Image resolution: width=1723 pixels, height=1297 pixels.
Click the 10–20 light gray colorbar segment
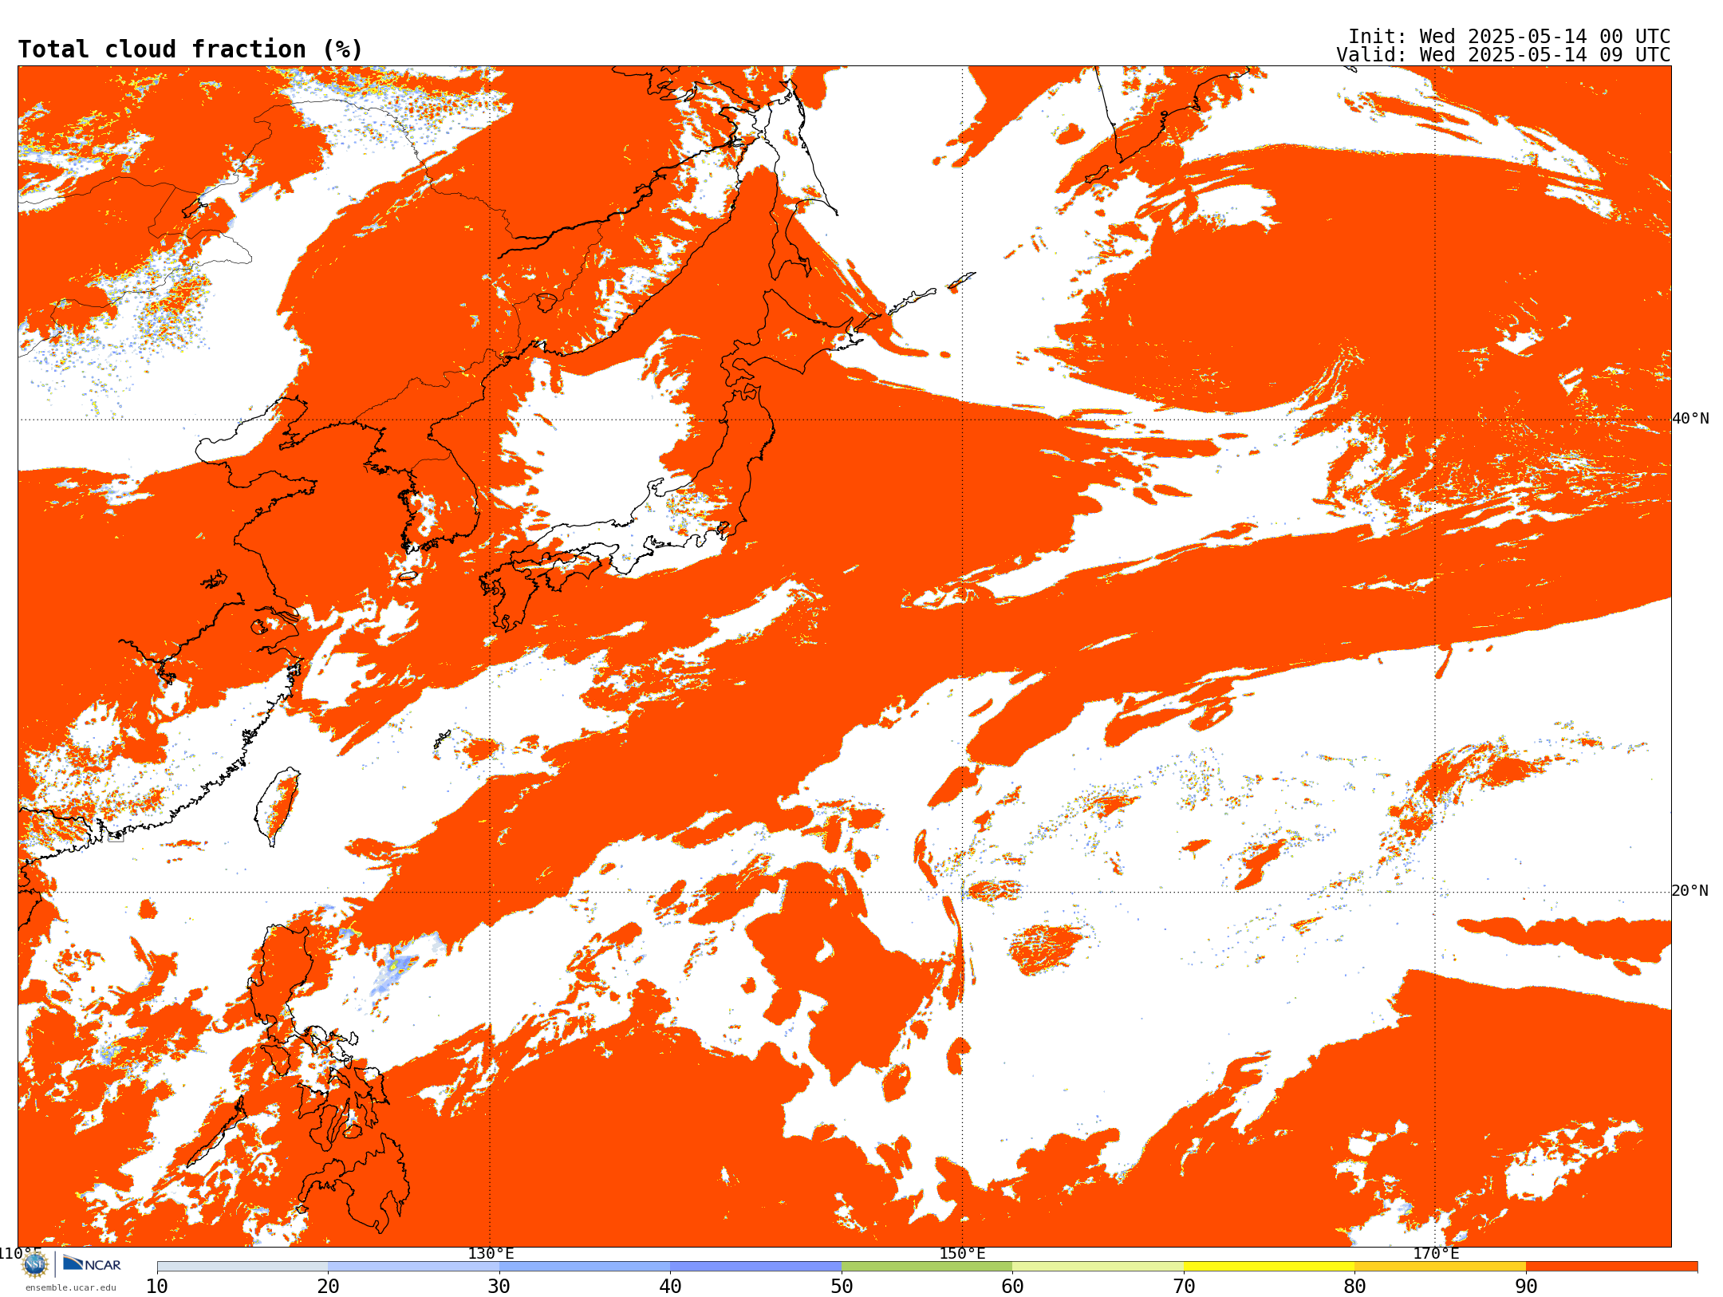pos(242,1267)
